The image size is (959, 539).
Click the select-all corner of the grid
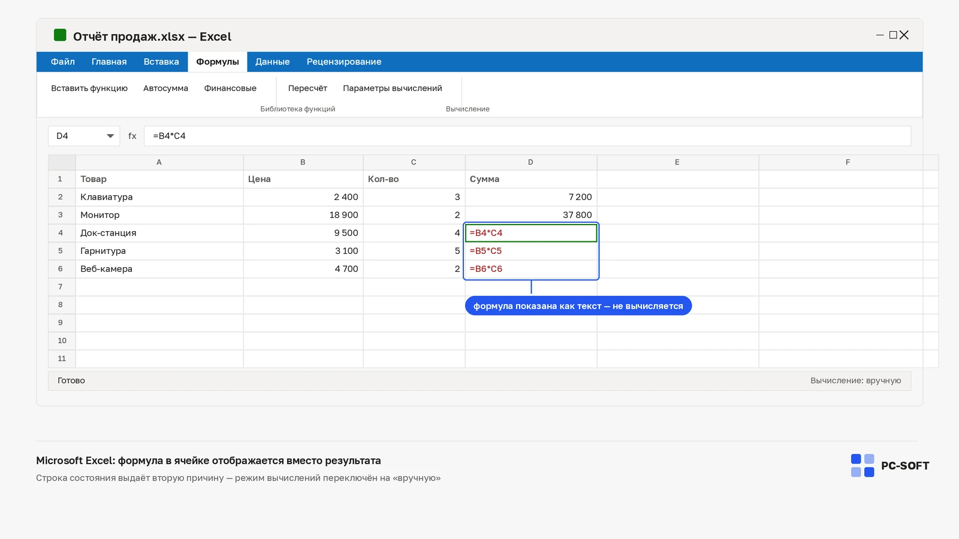[62, 162]
